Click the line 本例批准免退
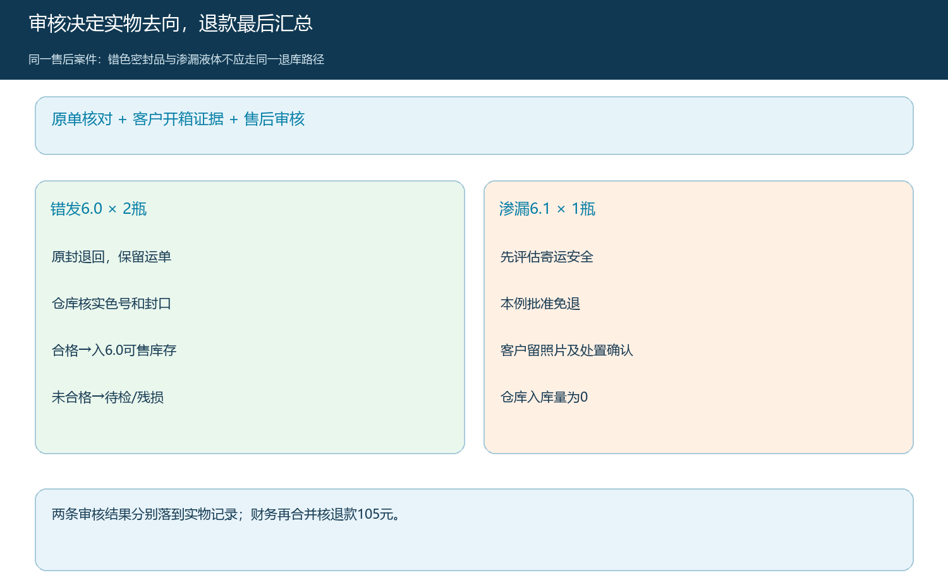 (540, 304)
